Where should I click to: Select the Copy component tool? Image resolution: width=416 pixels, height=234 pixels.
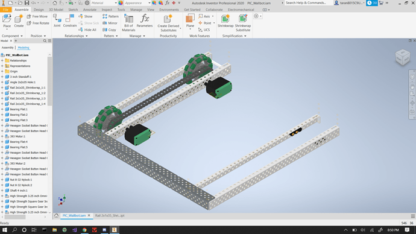click(x=109, y=30)
